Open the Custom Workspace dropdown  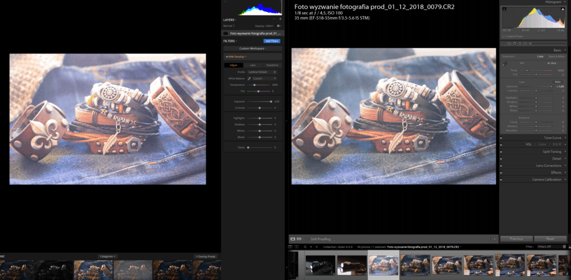(253, 49)
